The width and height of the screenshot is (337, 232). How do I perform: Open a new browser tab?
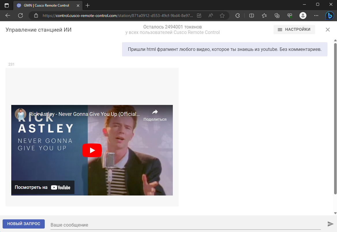click(87, 5)
